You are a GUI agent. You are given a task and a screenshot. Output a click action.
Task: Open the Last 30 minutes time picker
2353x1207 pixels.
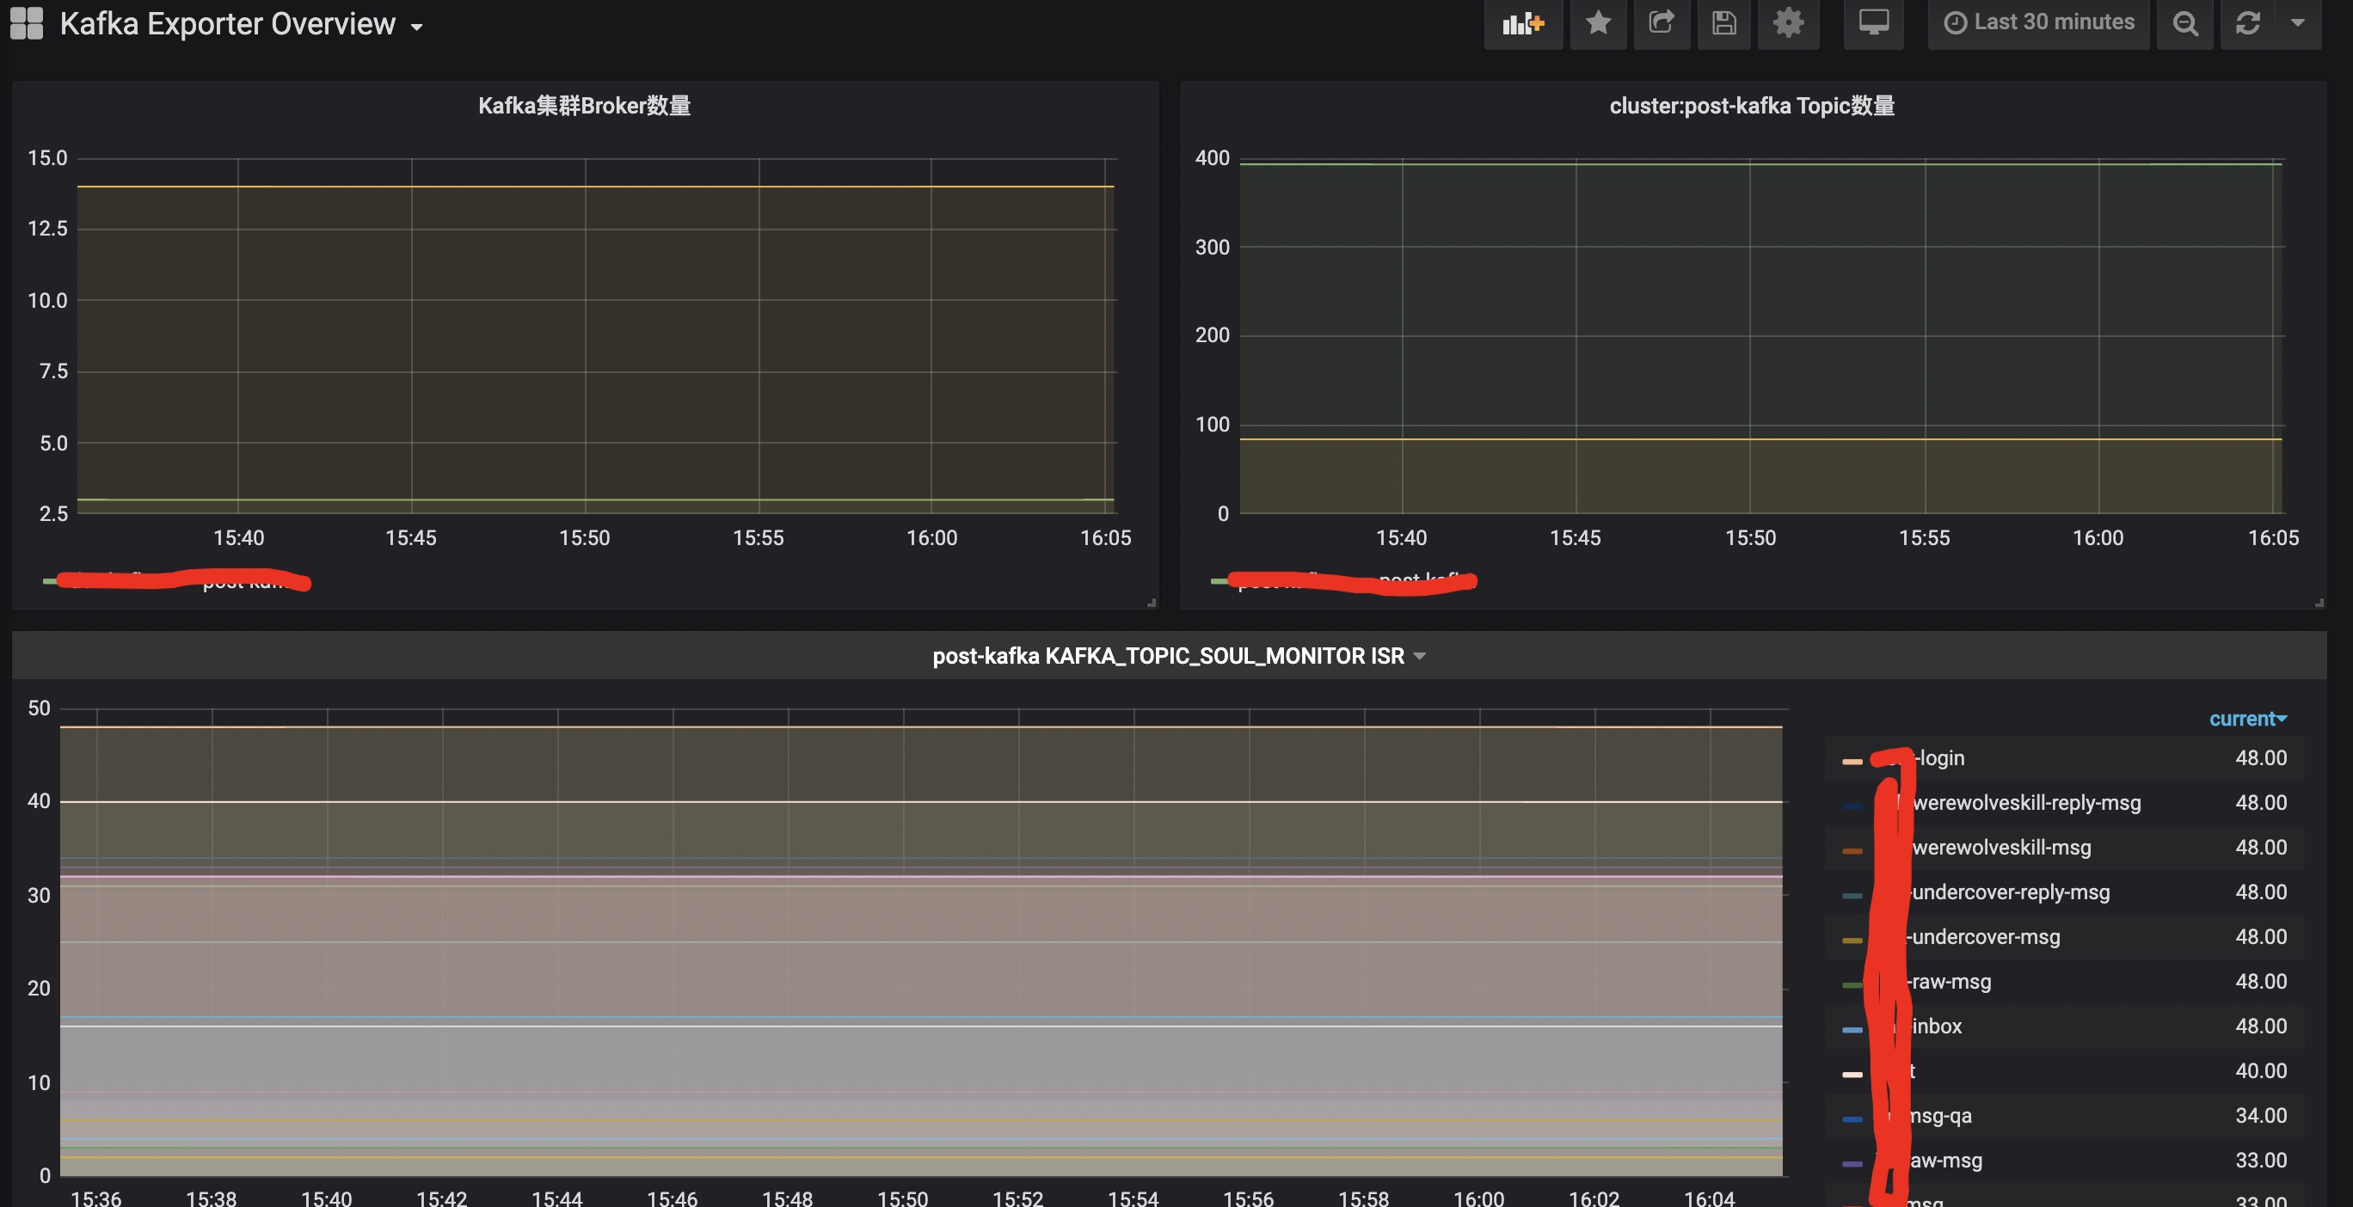click(x=2041, y=23)
